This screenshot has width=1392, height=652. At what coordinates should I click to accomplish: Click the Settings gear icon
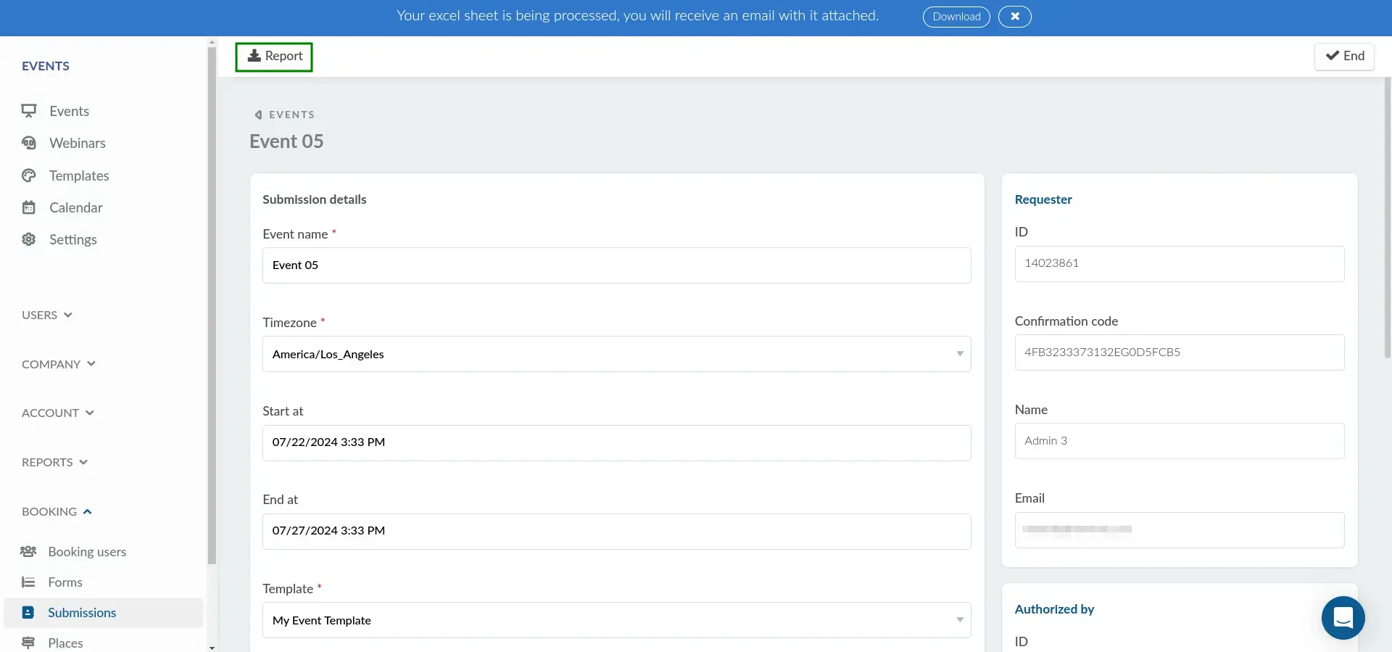coord(28,239)
